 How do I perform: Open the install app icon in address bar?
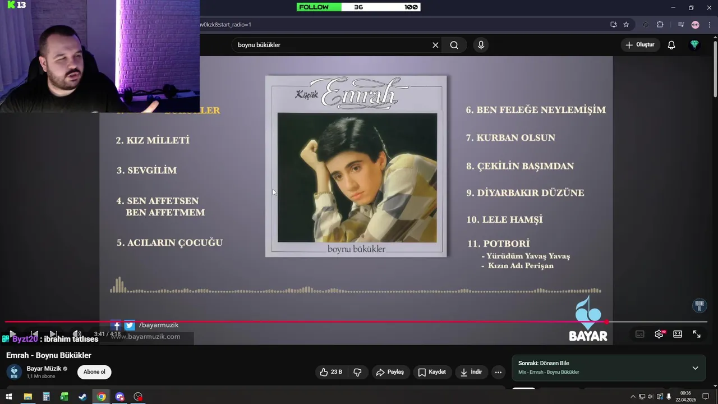click(614, 25)
